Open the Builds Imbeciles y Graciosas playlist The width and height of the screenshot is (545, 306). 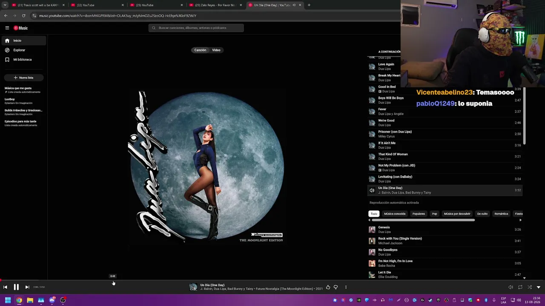(24, 112)
